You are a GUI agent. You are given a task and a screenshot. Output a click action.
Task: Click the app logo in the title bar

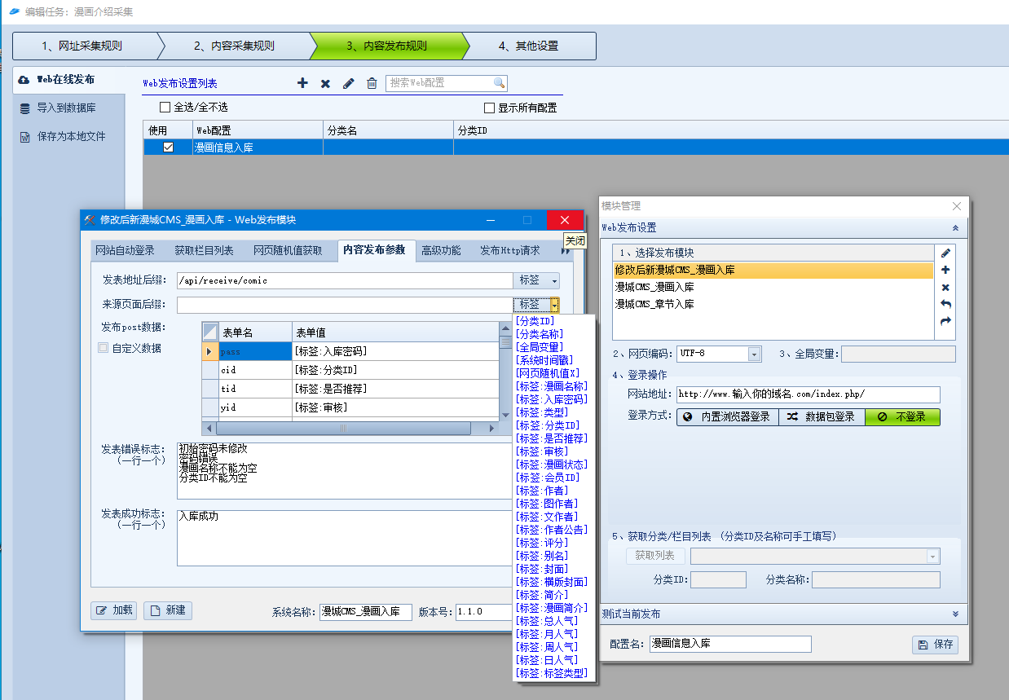click(14, 11)
